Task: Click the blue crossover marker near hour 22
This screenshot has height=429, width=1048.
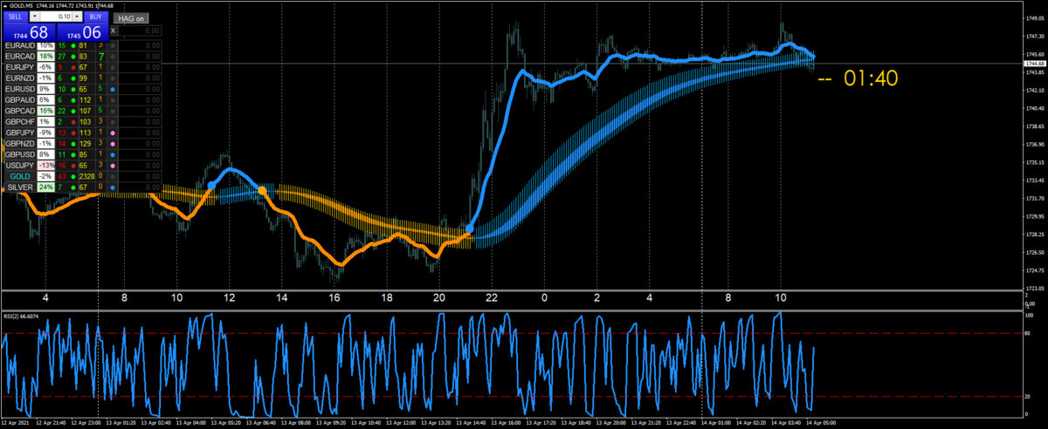Action: tap(470, 228)
